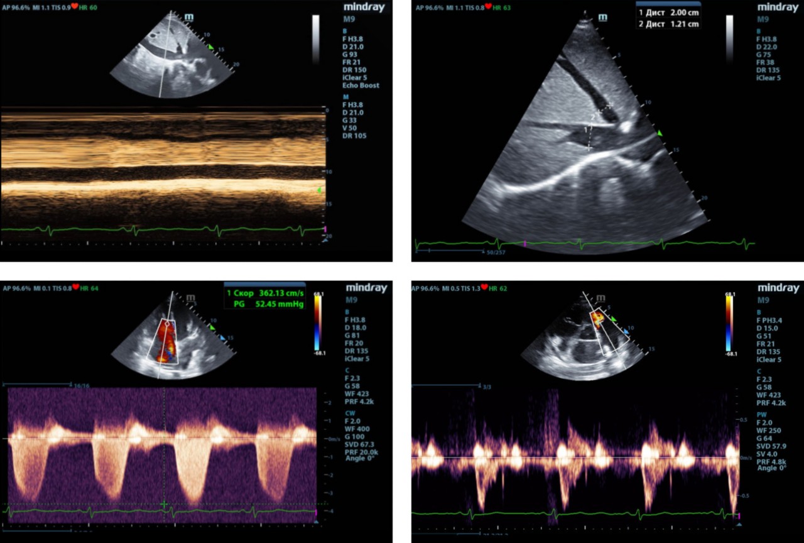Image resolution: width=804 pixels, height=543 pixels.
Task: Click the heart icon next to HR 62
Action: click(x=484, y=288)
